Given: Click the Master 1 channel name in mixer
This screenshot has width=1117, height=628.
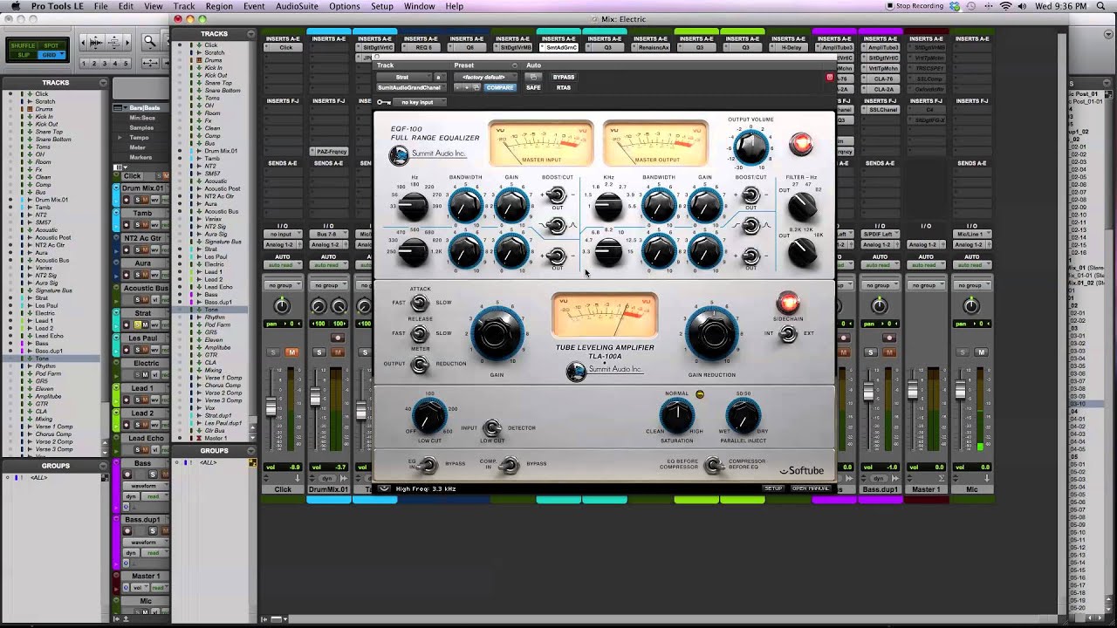Looking at the screenshot, I should pos(926,489).
